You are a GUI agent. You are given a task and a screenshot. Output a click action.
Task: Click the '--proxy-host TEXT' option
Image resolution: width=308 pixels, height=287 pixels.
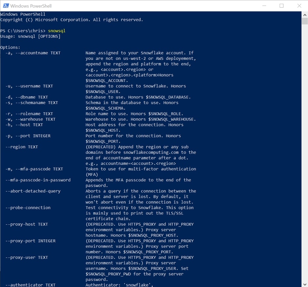coord(27,224)
